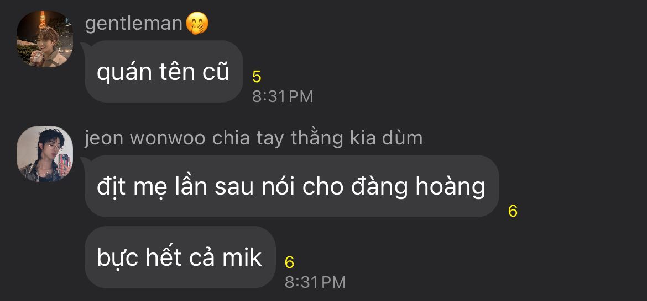Click the lit tower in gentleman's avatar
Screen dimensions: 647x301
[x=42, y=20]
